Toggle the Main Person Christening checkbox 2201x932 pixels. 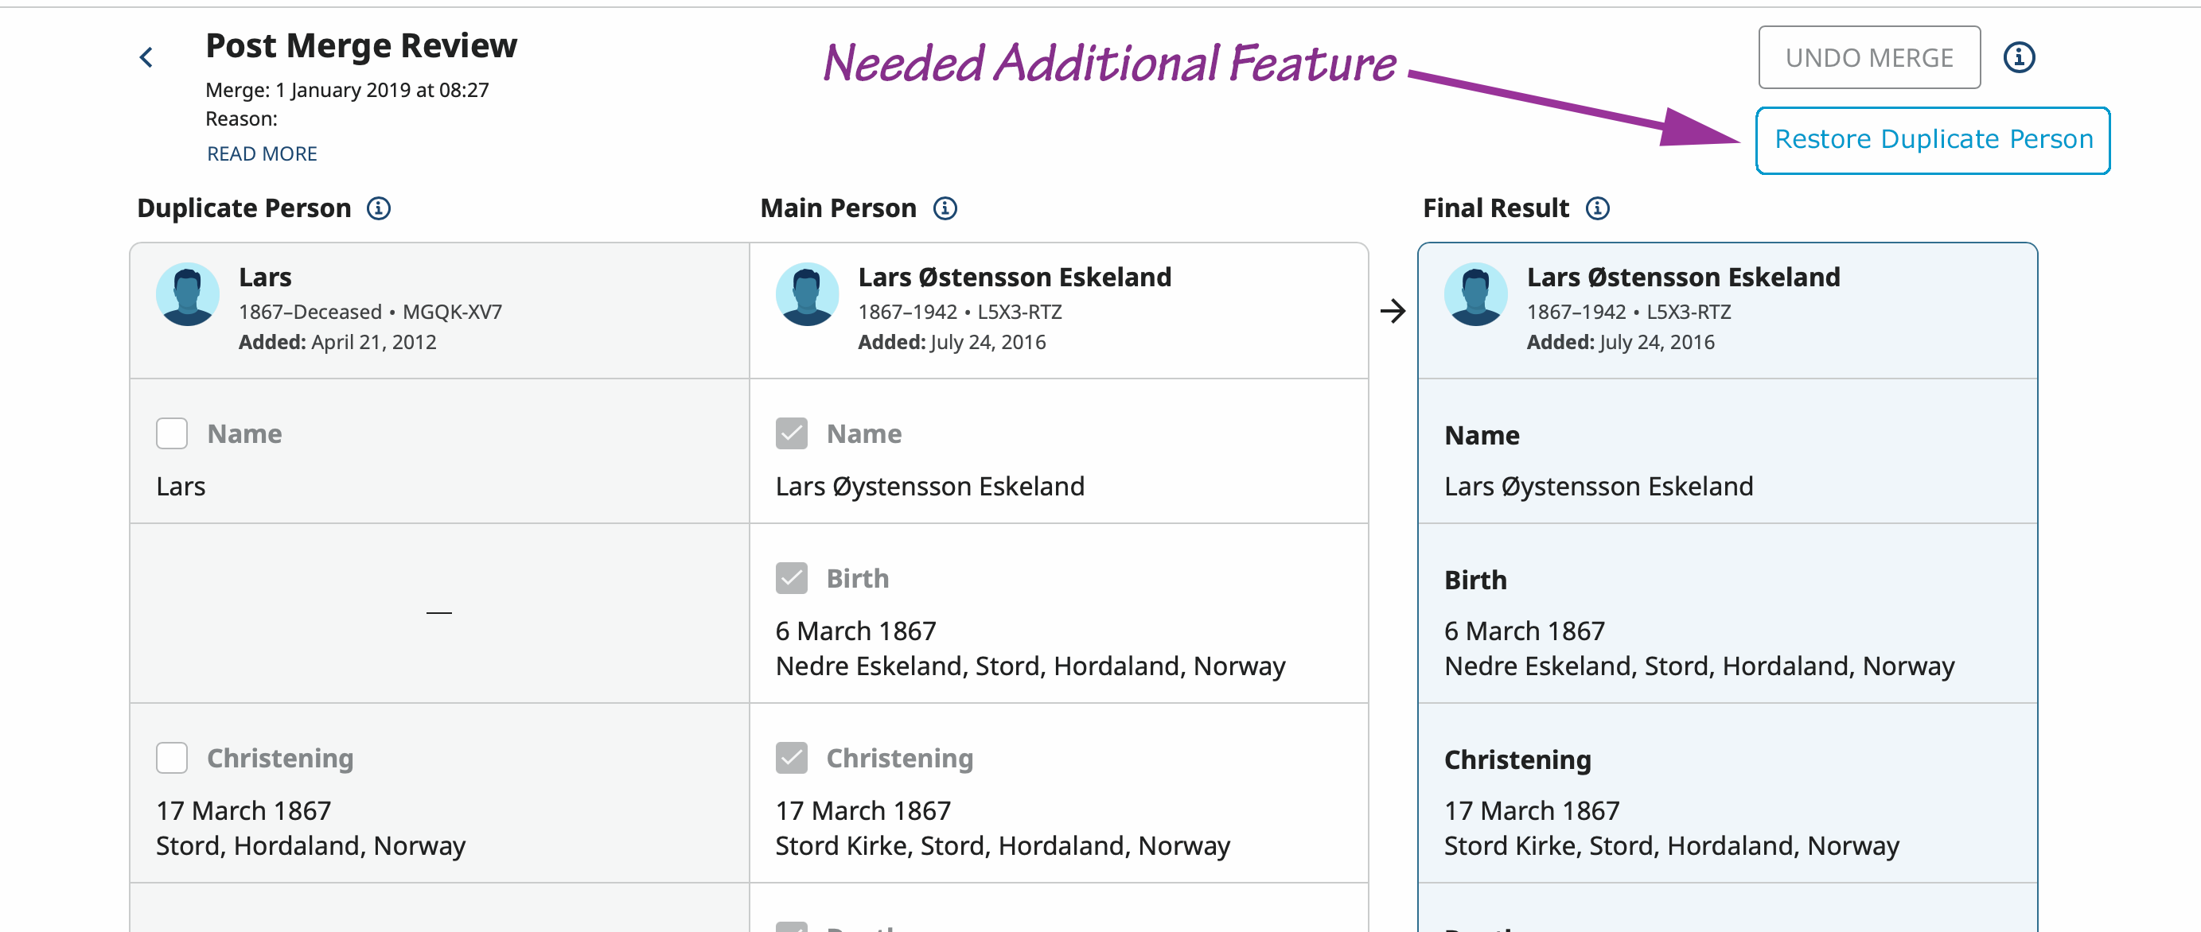pos(792,759)
